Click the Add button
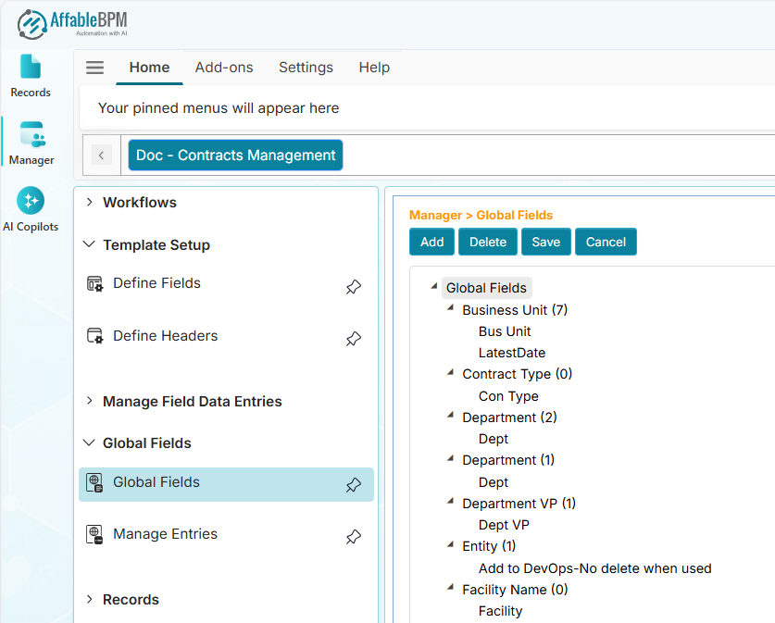The width and height of the screenshot is (775, 623). [x=431, y=242]
